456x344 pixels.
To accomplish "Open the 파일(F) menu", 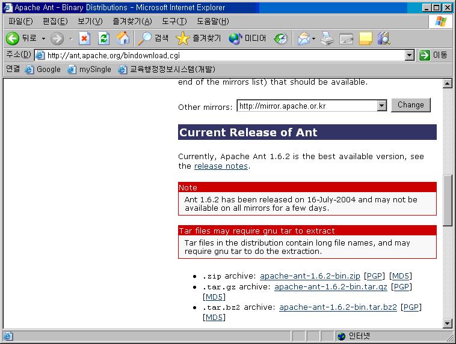I will pyautogui.click(x=20, y=21).
